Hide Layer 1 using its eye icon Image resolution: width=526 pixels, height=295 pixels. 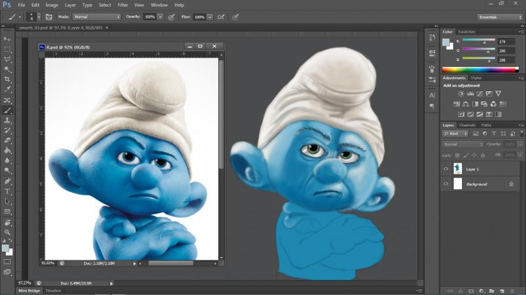pyautogui.click(x=446, y=169)
